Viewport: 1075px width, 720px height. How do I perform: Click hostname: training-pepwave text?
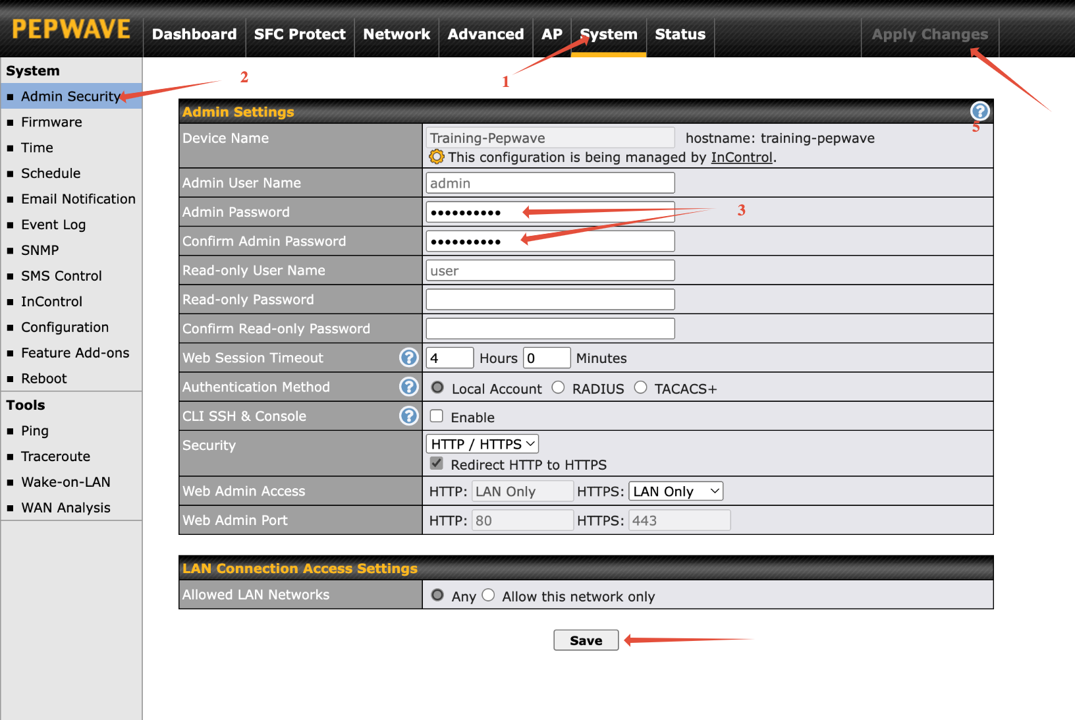point(780,138)
